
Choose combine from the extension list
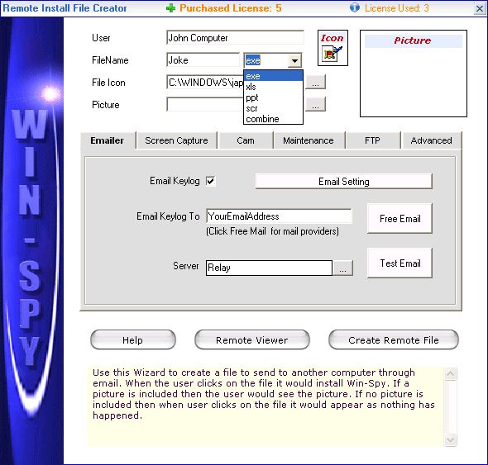point(273,119)
